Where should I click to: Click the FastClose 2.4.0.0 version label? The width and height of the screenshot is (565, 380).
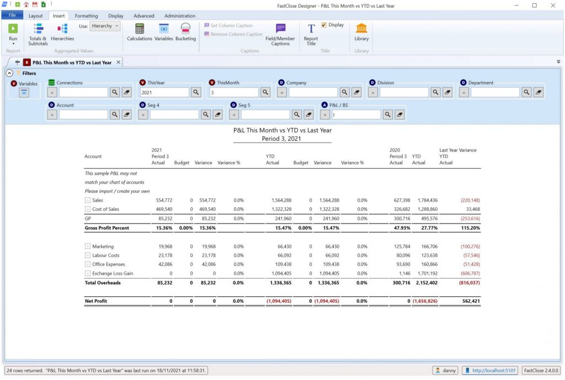pos(541,370)
